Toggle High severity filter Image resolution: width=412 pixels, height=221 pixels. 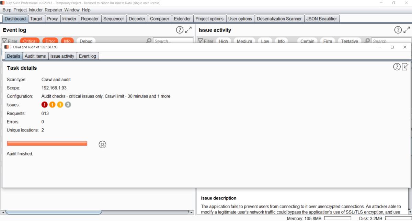(x=224, y=41)
